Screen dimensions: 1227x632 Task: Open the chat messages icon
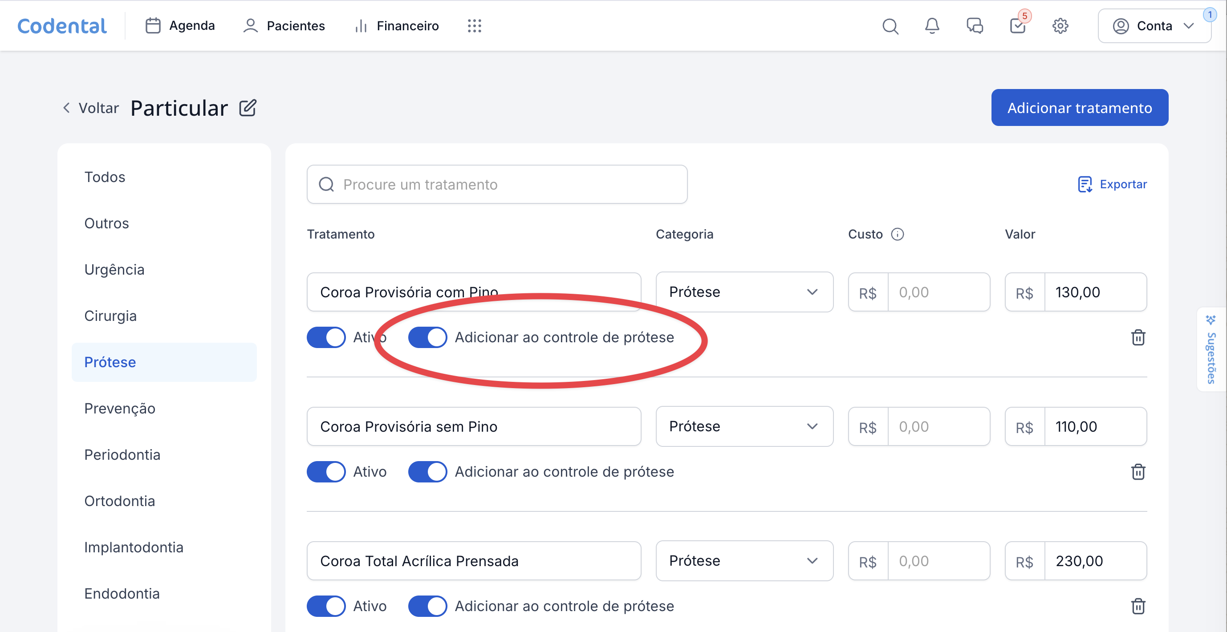coord(975,26)
